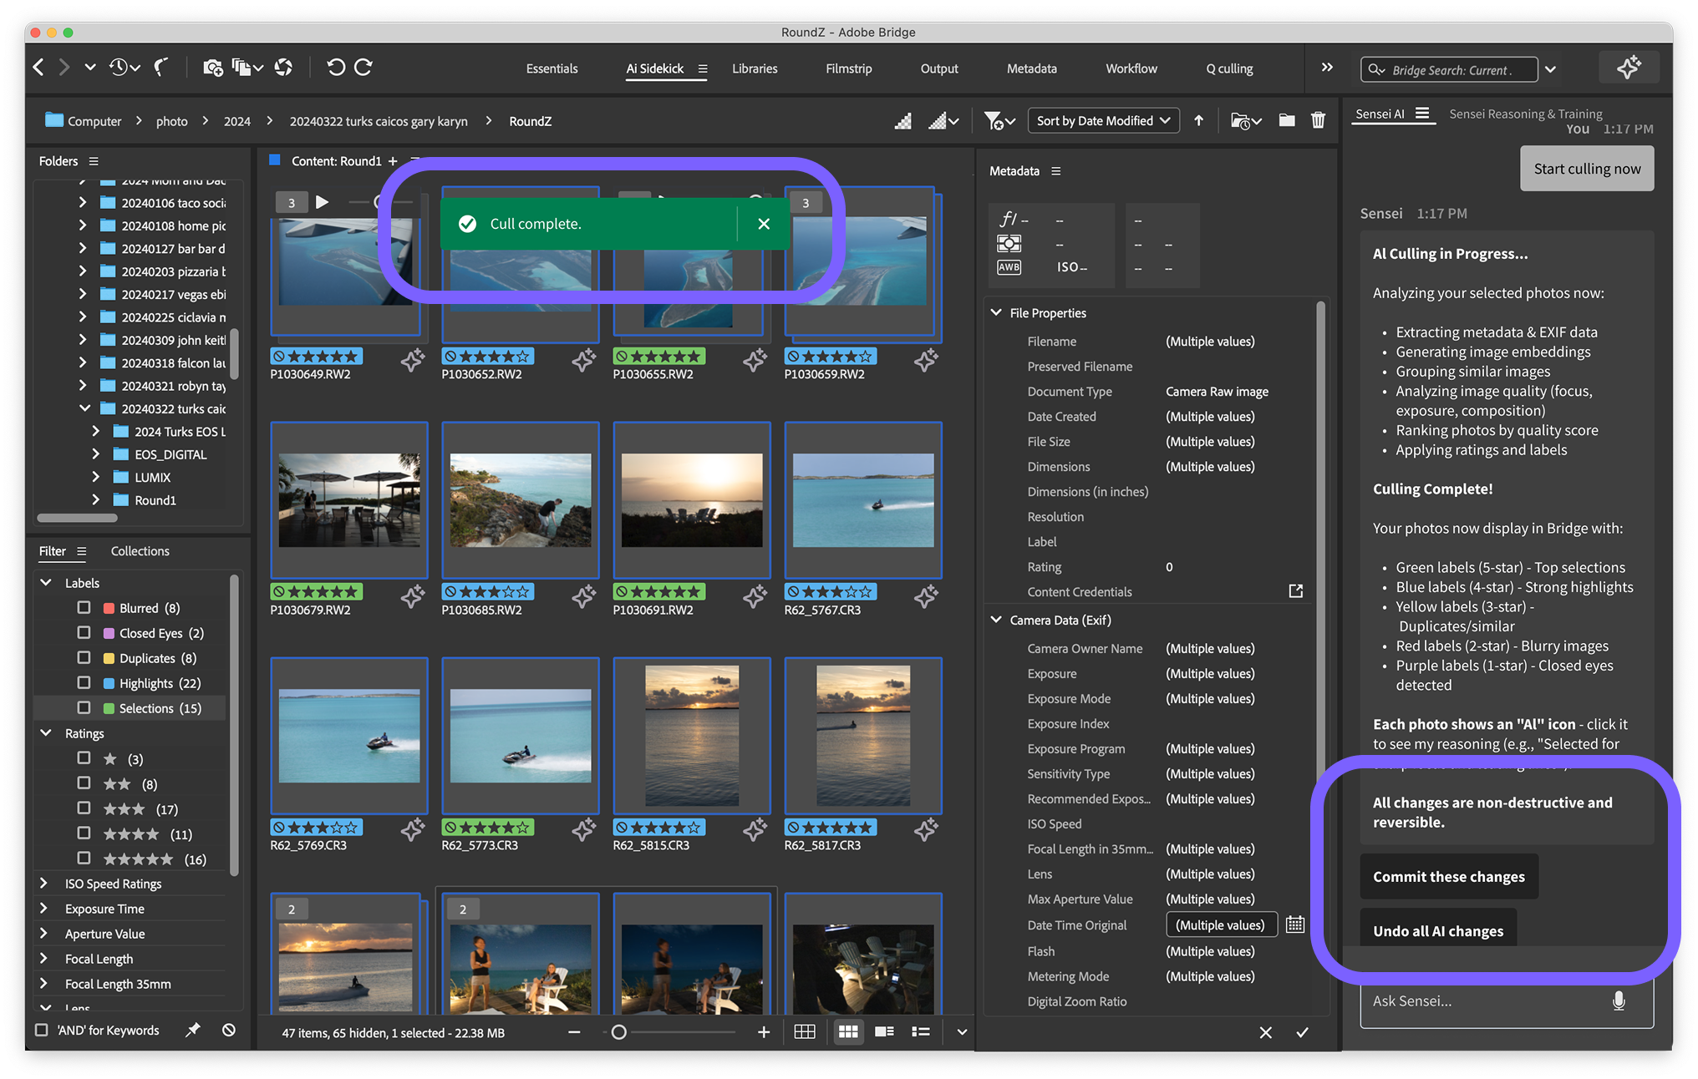Open Content Credentials external link icon

1295,591
